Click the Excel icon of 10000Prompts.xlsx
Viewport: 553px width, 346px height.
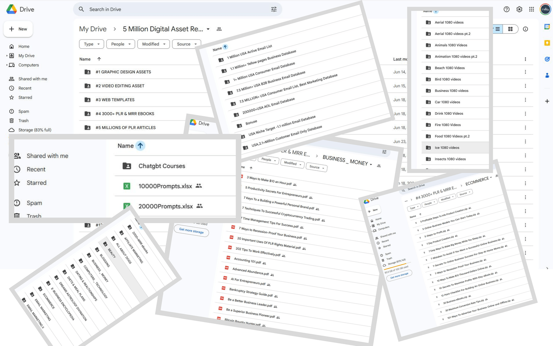coord(127,186)
